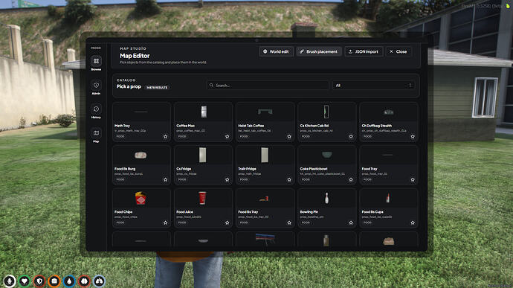Favorite the Food Tray prop
Viewport: 513px width, 288px height.
(413, 179)
